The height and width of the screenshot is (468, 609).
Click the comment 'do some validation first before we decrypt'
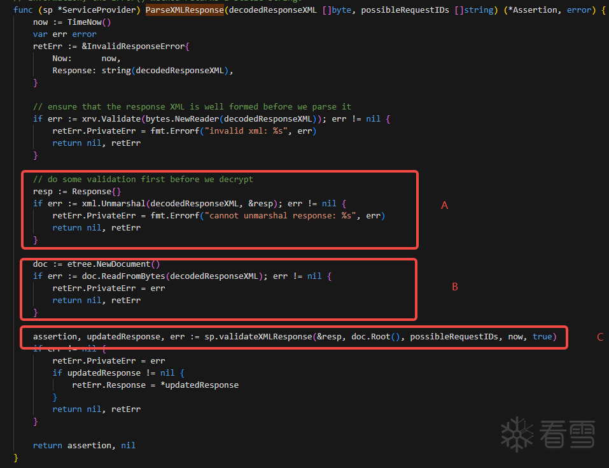pyautogui.click(x=143, y=179)
